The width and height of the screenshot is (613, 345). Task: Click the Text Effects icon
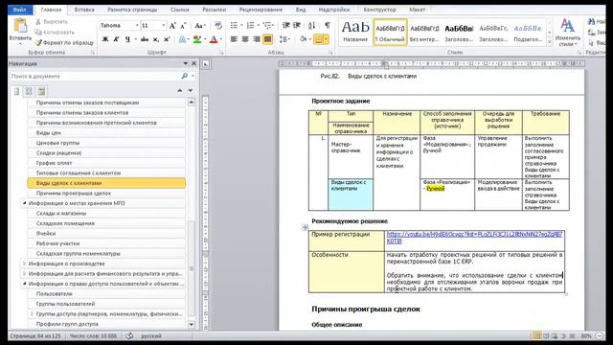[182, 39]
